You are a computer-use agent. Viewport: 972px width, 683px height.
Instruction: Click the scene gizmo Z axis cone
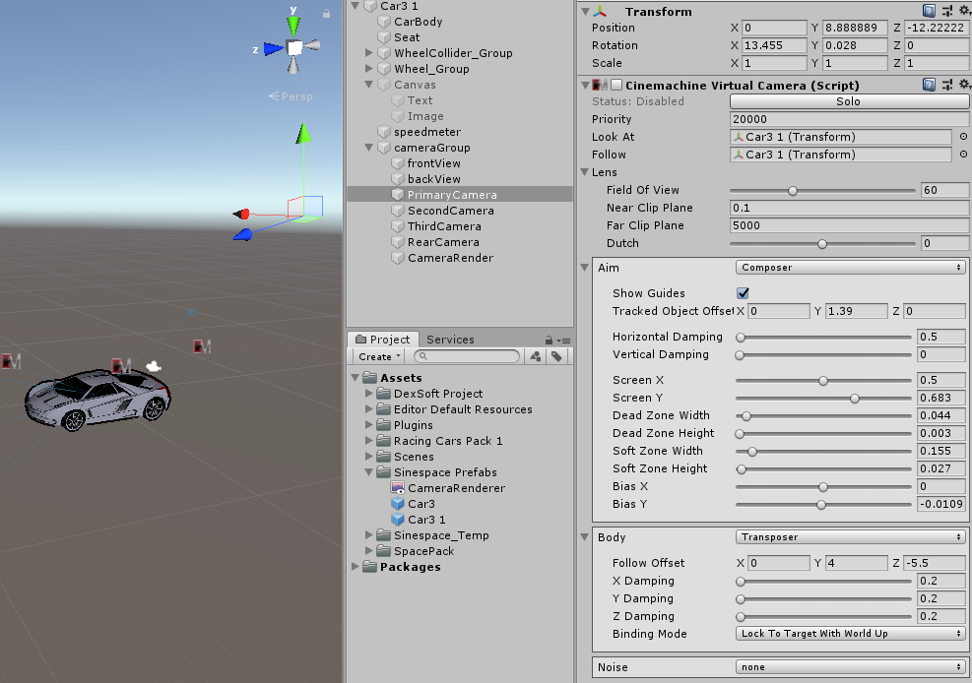coord(272,48)
